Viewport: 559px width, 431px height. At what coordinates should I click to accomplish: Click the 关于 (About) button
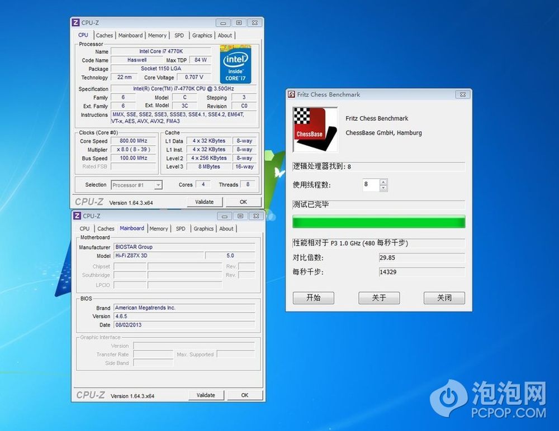(379, 298)
